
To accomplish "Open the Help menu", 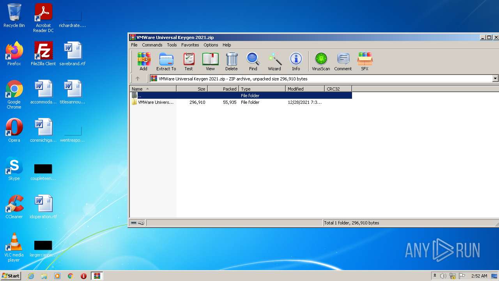I will click(227, 45).
